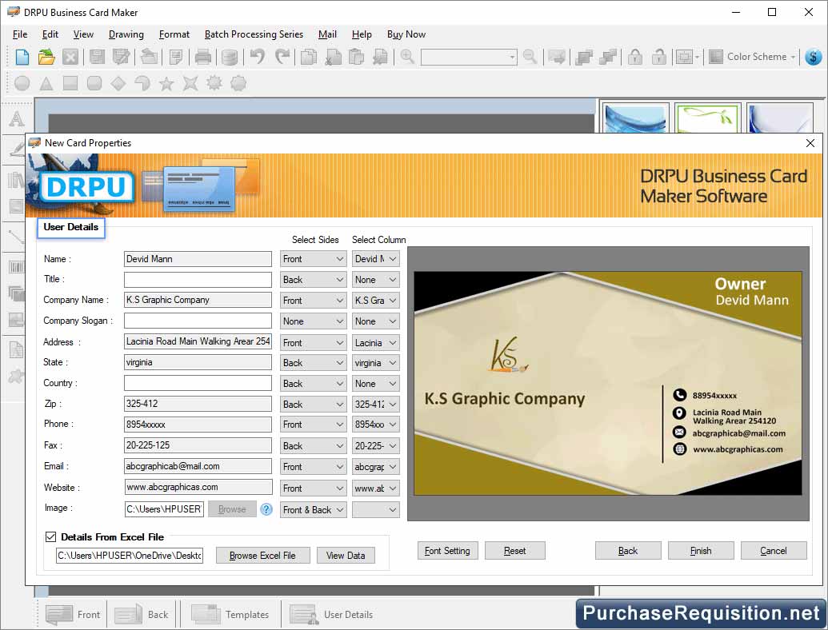The width and height of the screenshot is (828, 630).
Task: Open a card with the Open folder icon
Action: click(x=45, y=57)
